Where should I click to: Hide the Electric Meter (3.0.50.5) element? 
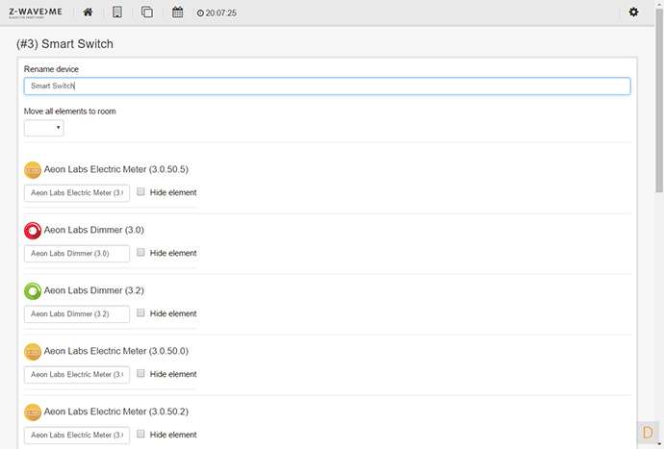[141, 192]
